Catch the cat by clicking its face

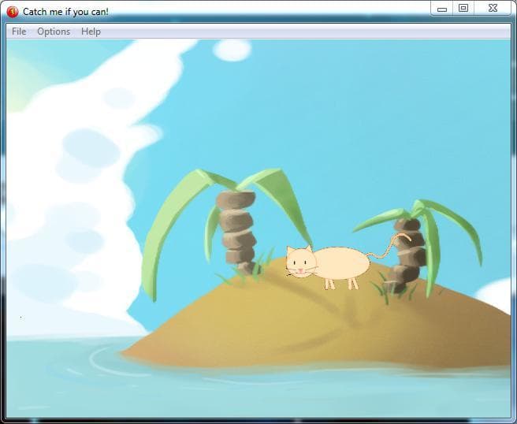pos(300,262)
